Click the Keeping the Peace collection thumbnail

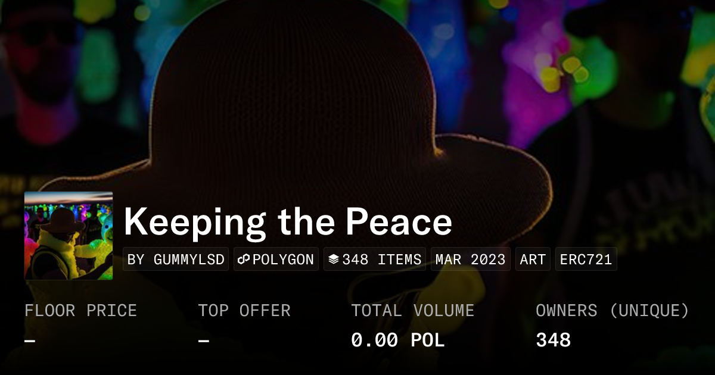pos(69,236)
